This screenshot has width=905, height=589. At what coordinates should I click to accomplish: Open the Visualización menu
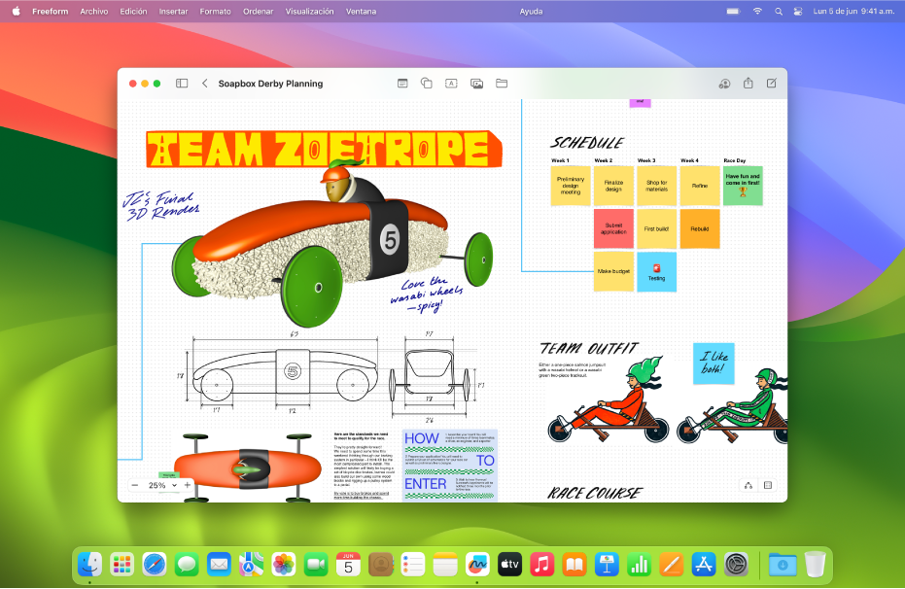[x=307, y=12]
